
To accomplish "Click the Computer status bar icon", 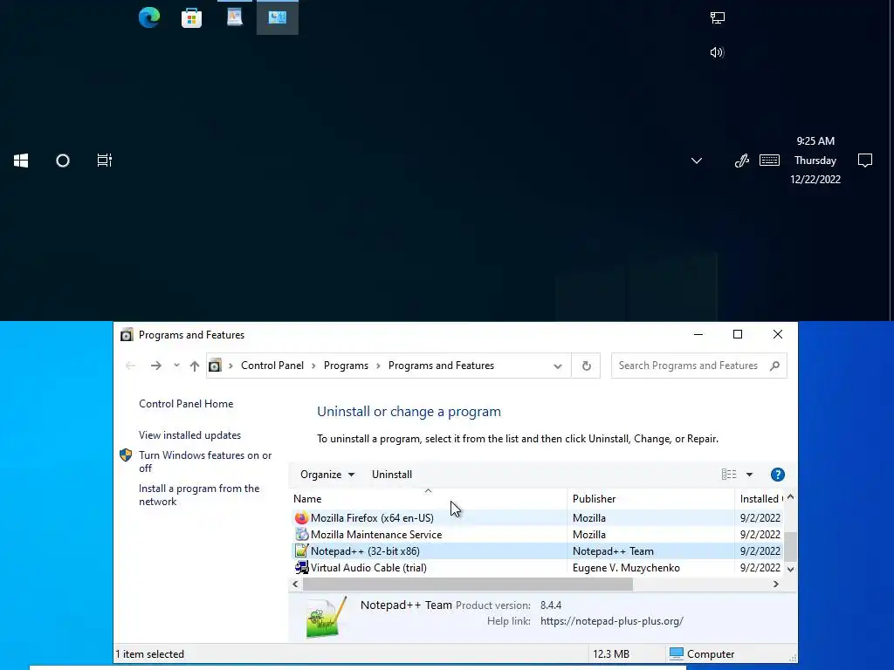I will 677,653.
